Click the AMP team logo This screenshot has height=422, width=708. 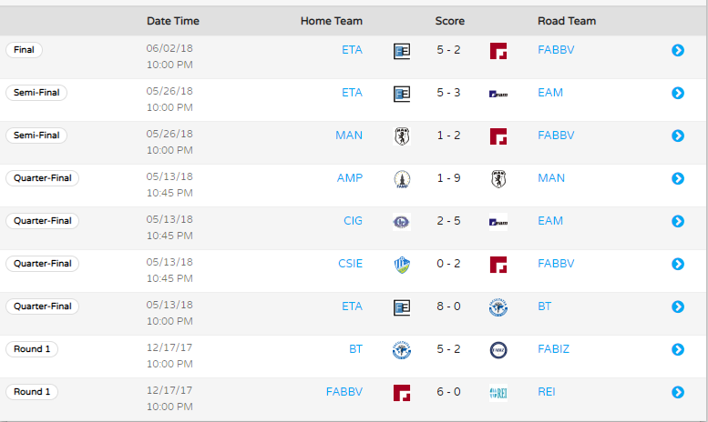click(x=402, y=179)
